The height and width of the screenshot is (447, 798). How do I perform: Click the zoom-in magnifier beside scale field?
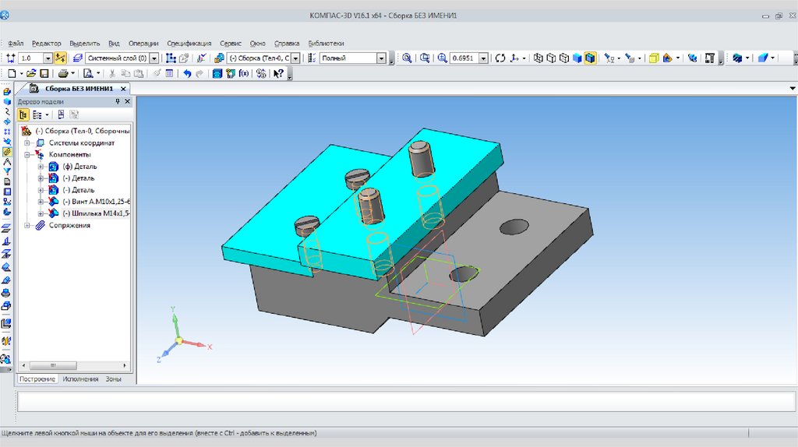(x=442, y=58)
